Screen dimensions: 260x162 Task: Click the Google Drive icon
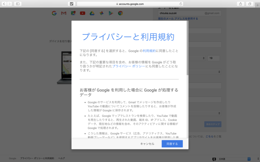point(92,13)
